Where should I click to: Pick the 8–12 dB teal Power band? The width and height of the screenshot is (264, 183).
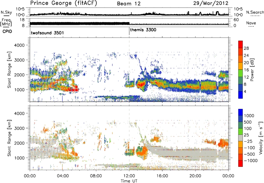[241, 80]
